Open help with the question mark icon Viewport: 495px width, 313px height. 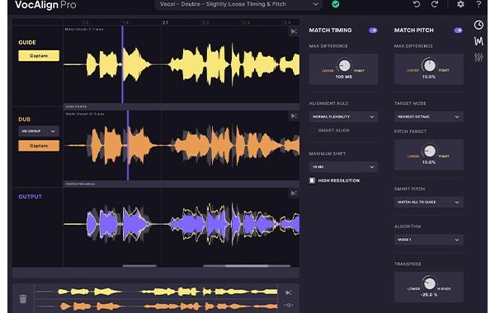pos(478,4)
